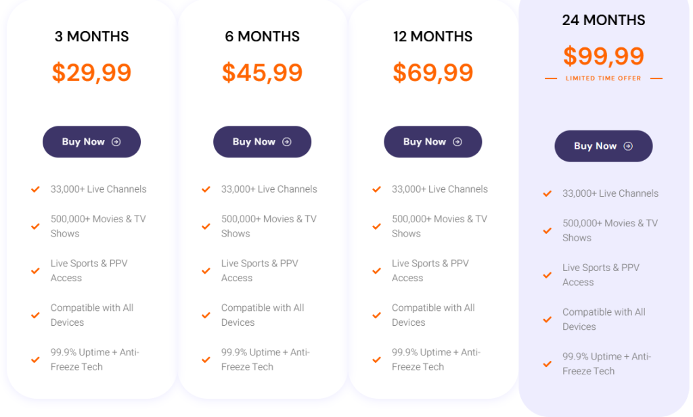Click the $45,99 price on the 6 Months card
This screenshot has height=417, width=693.
pyautogui.click(x=262, y=71)
